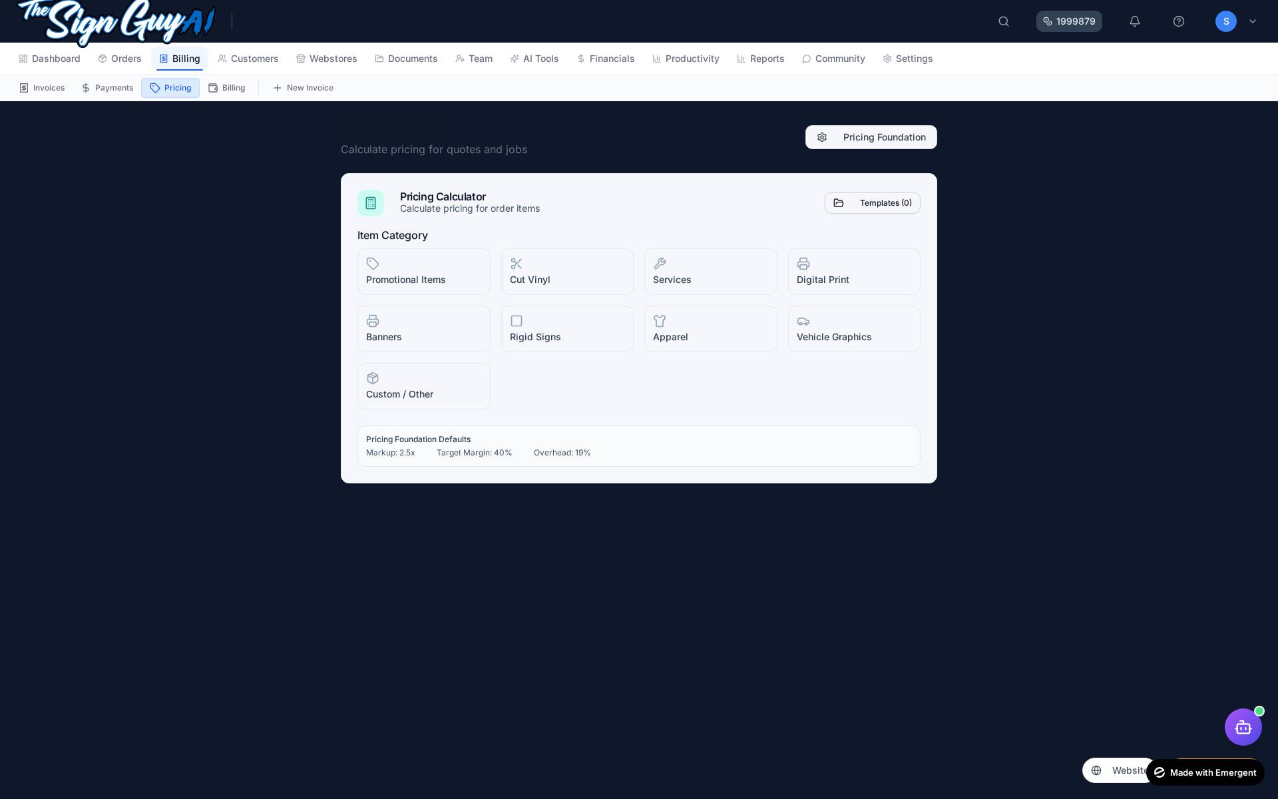Image resolution: width=1278 pixels, height=799 pixels.
Task: Click the Markup: 2.5x text
Action: click(391, 453)
